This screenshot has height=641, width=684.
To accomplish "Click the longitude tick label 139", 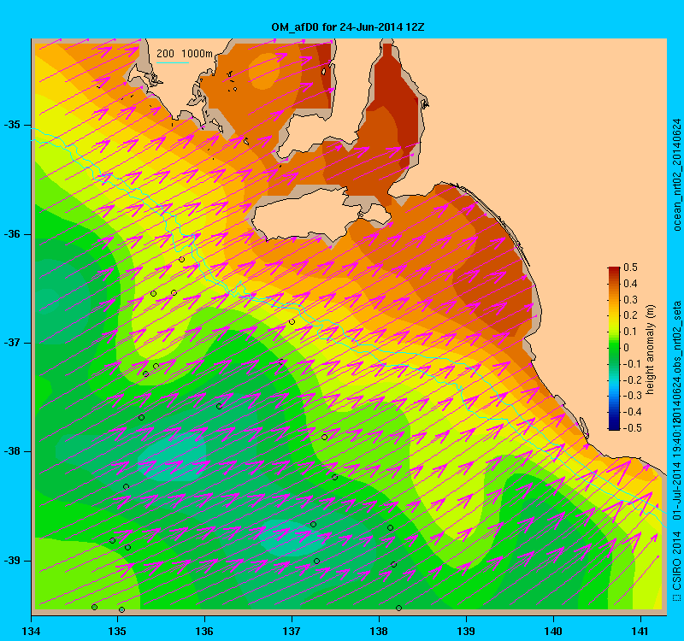I will point(466,631).
